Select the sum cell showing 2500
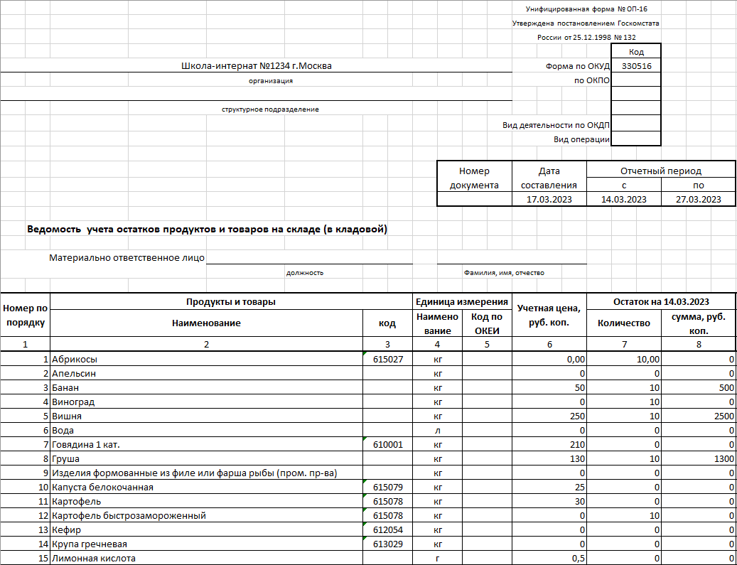The image size is (737, 565). [698, 416]
